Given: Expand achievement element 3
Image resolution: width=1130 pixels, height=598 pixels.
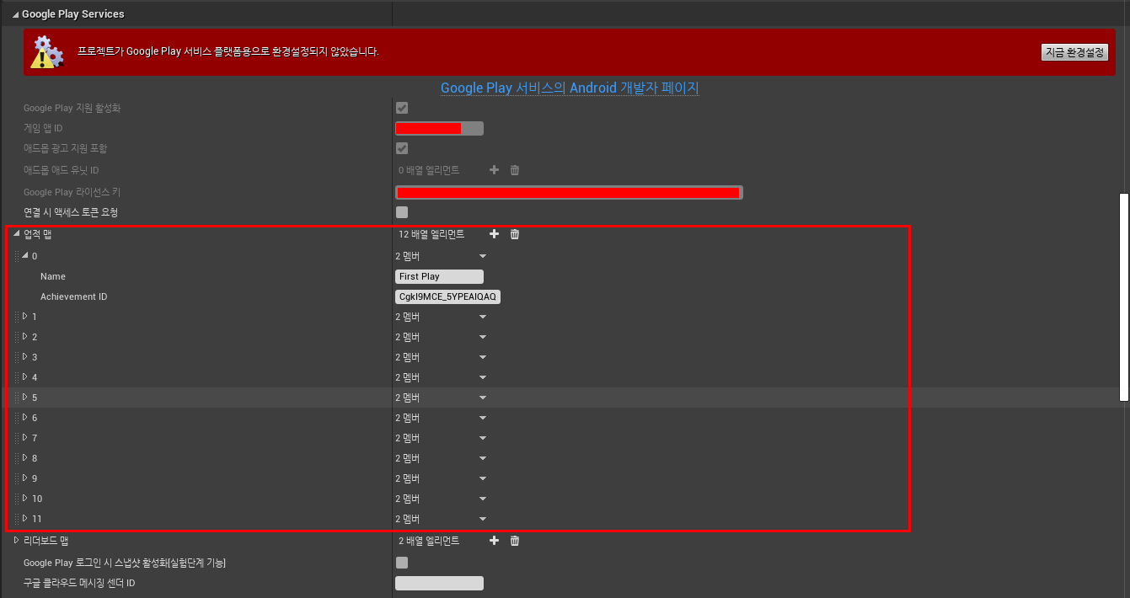Looking at the screenshot, I should pyautogui.click(x=24, y=357).
